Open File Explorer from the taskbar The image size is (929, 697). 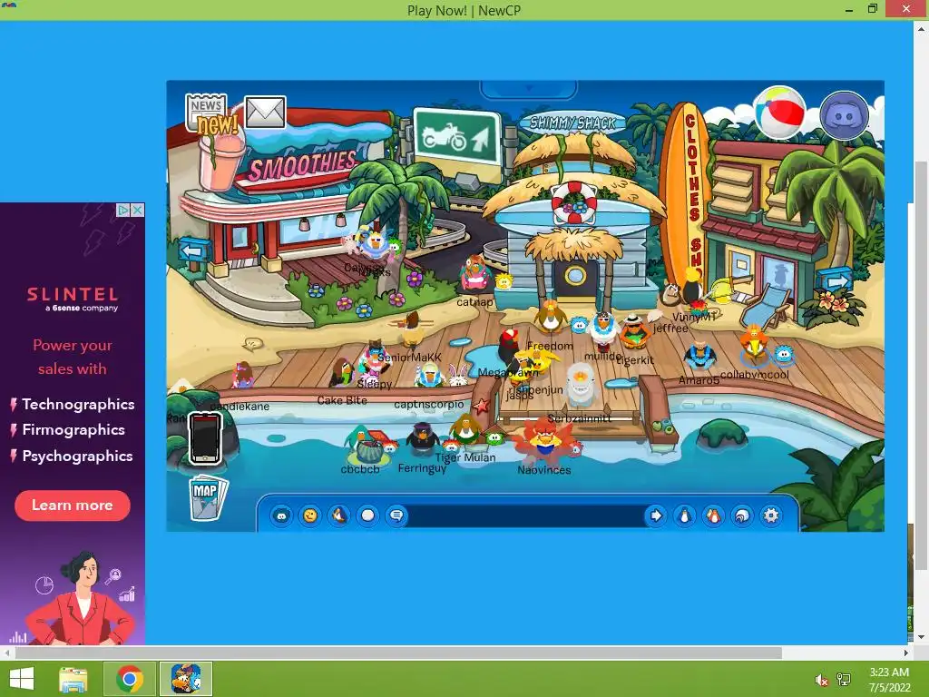coord(73,679)
